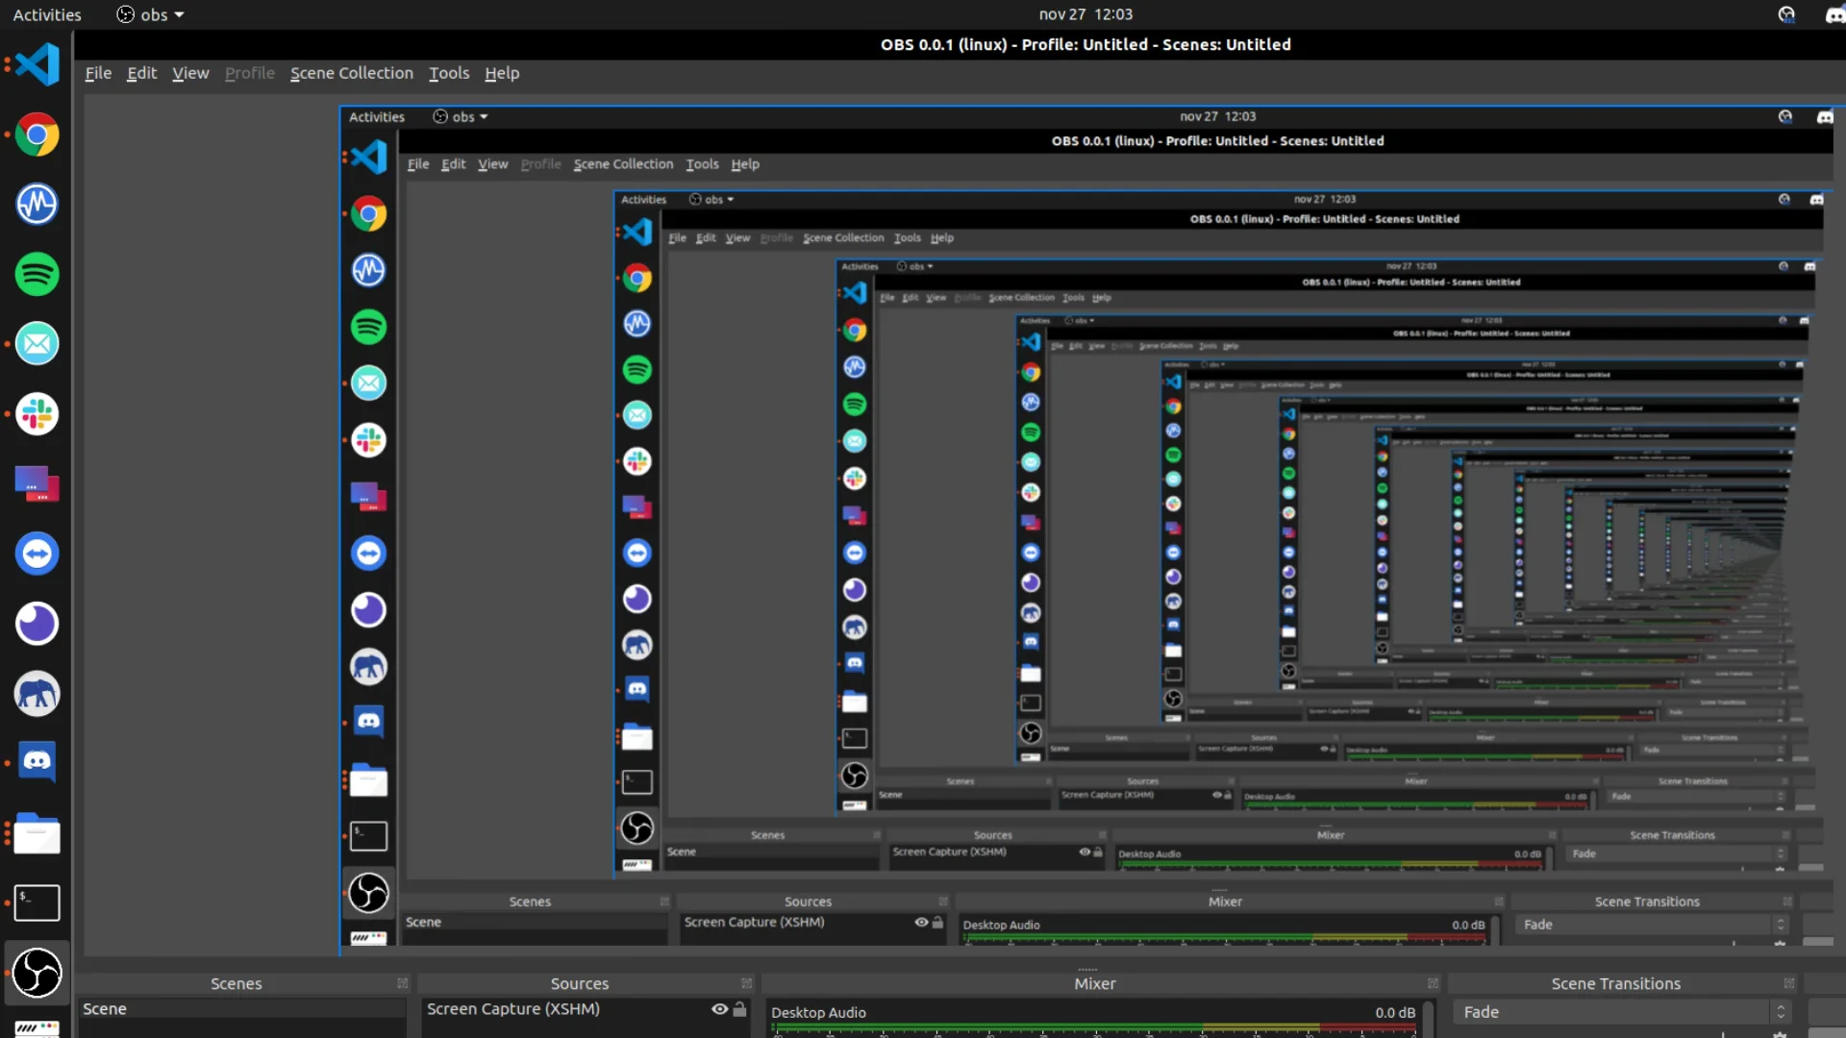Toggle the lock on Screen Capture (XSHM) source
Image resolution: width=1846 pixels, height=1038 pixels.
[x=739, y=1009]
